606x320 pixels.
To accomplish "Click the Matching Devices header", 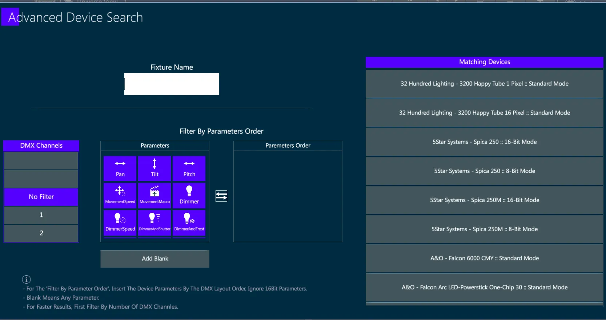I will click(485, 62).
